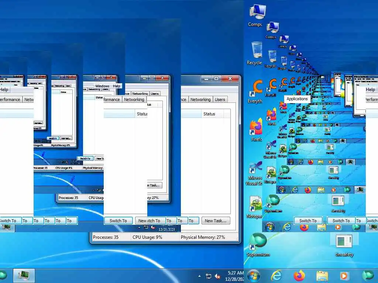Minimize the front Task Manager window
The width and height of the screenshot is (378, 283).
point(206,78)
